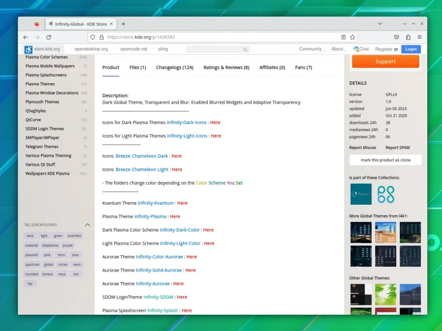The image size is (442, 331).
Task: Click the KDE store logo icon
Action: (x=28, y=49)
